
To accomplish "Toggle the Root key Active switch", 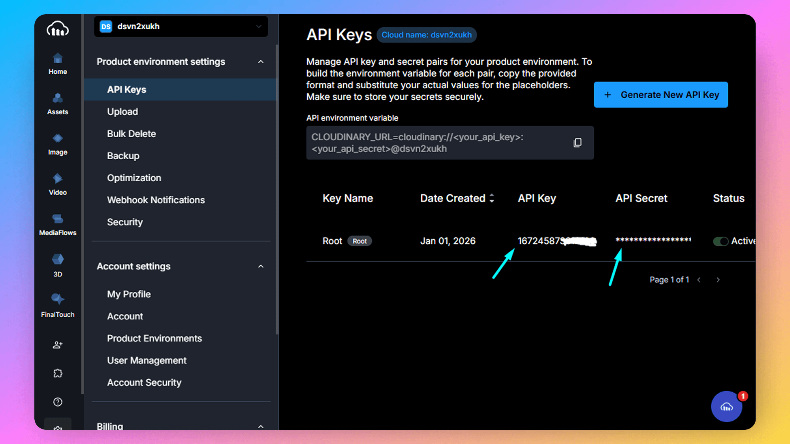I will tap(720, 241).
